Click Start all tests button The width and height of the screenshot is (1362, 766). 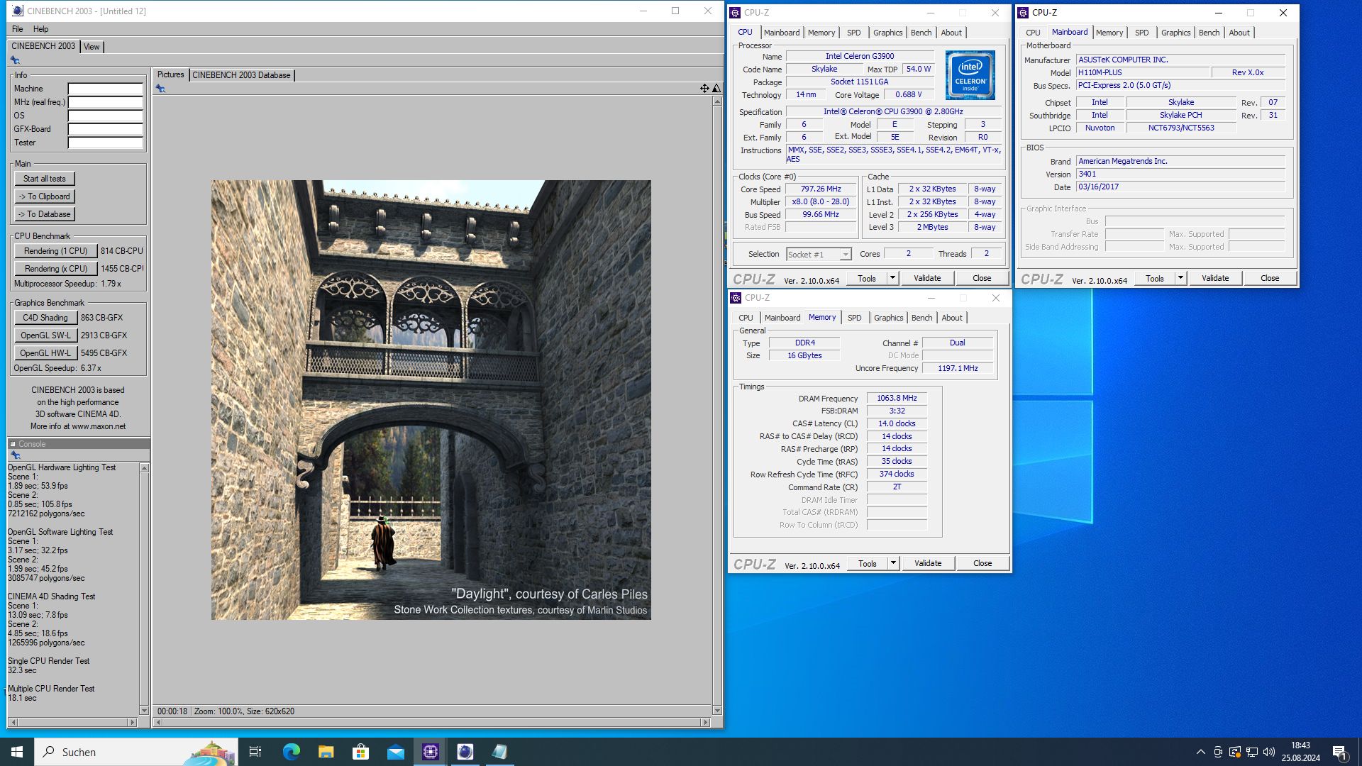tap(44, 179)
